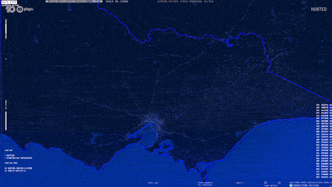Click the CONNECTION ACTIVE status text
Viewport: 332px width, 187px height.
tap(306, 185)
